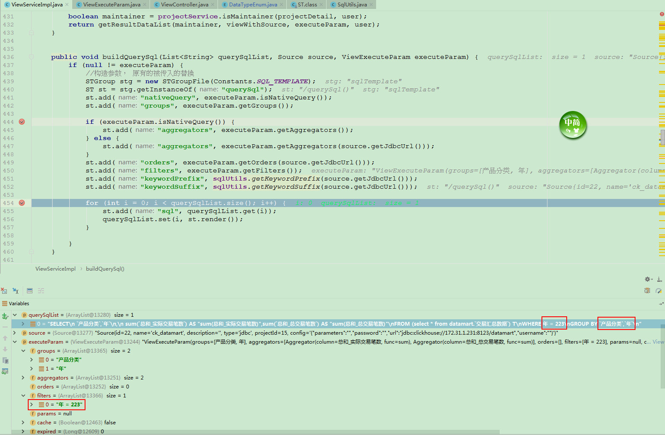Screen dimensions: 665x435
Task: Open the debugger settings gear menu
Action: point(648,279)
